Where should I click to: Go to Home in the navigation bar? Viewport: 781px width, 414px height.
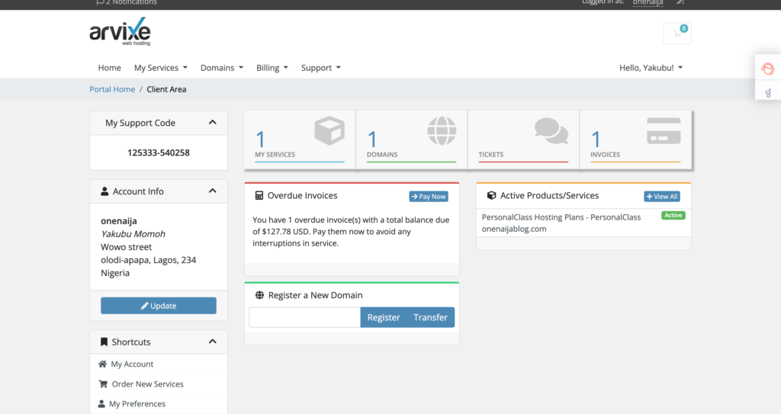[x=110, y=68]
